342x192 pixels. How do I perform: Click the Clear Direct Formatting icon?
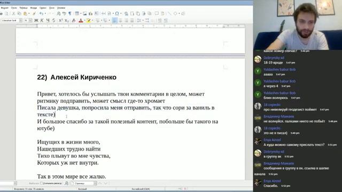[74, 20]
